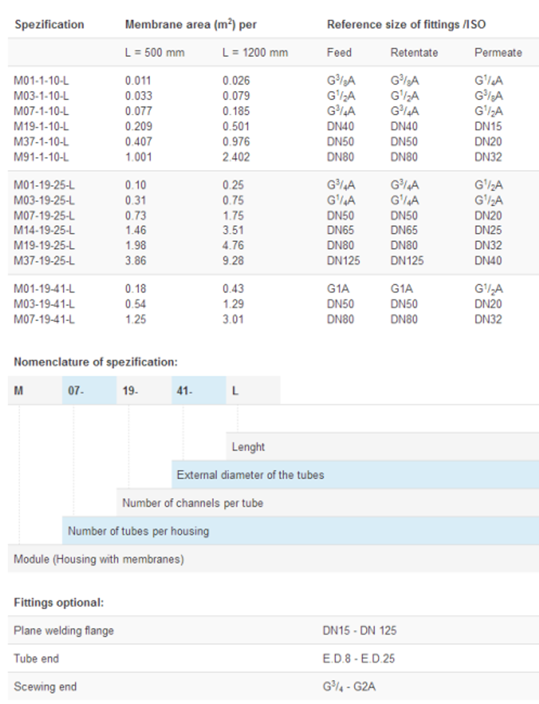Click the 'L = 500 mm' column subheader
Image resolution: width=539 pixels, height=704 pixels.
click(155, 53)
